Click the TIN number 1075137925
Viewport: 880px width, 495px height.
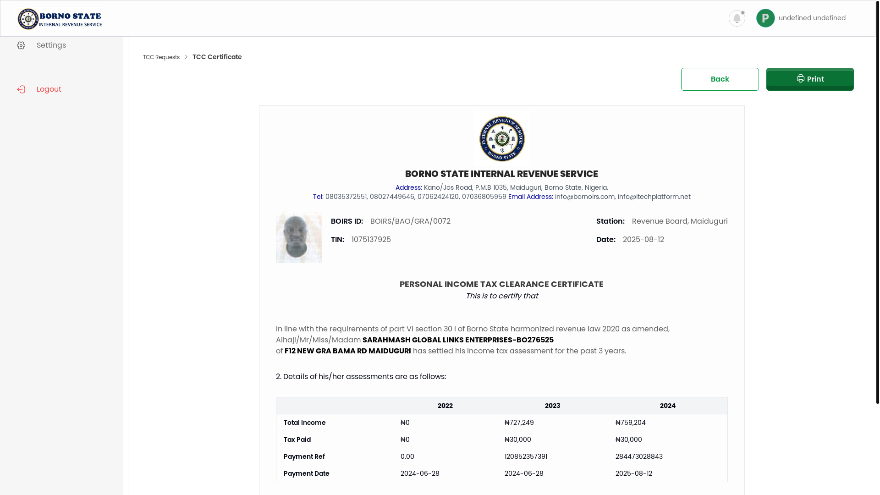pos(371,240)
